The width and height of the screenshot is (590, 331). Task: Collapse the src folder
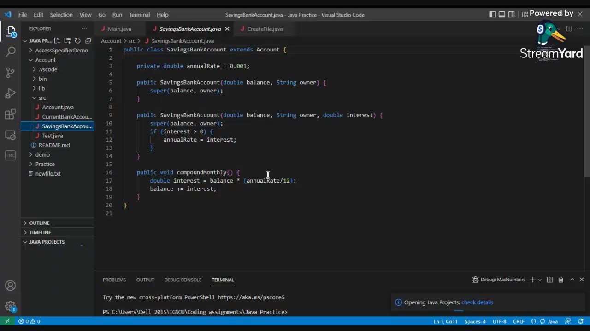click(x=57, y=97)
